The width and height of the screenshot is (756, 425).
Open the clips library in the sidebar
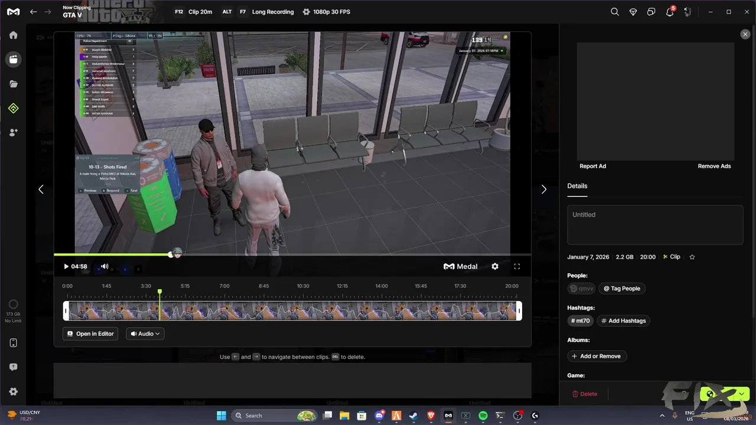[x=13, y=59]
